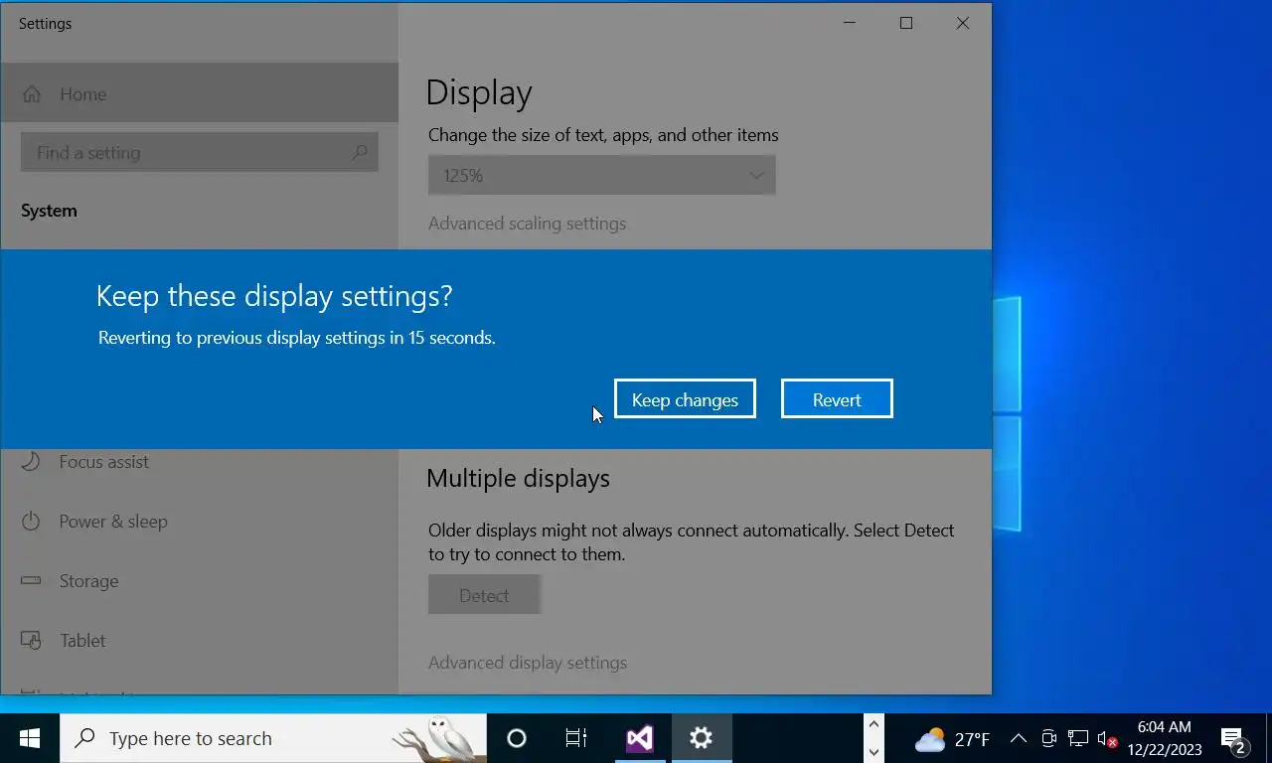This screenshot has width=1272, height=763.
Task: Open Advanced scaling settings link
Action: 527,224
